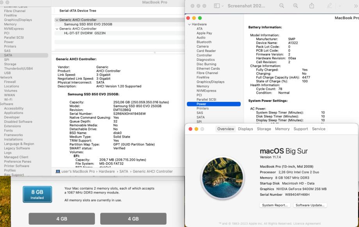This screenshot has width=359, height=227.
Task: Switch to the Displays tab
Action: (x=245, y=129)
